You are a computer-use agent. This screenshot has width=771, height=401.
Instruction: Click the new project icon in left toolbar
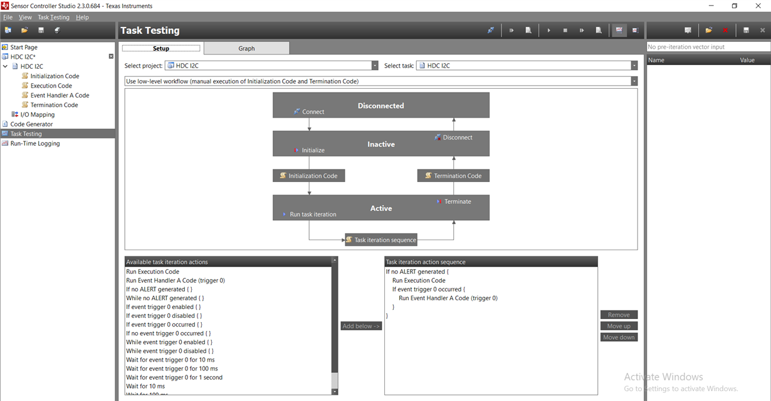(x=8, y=30)
